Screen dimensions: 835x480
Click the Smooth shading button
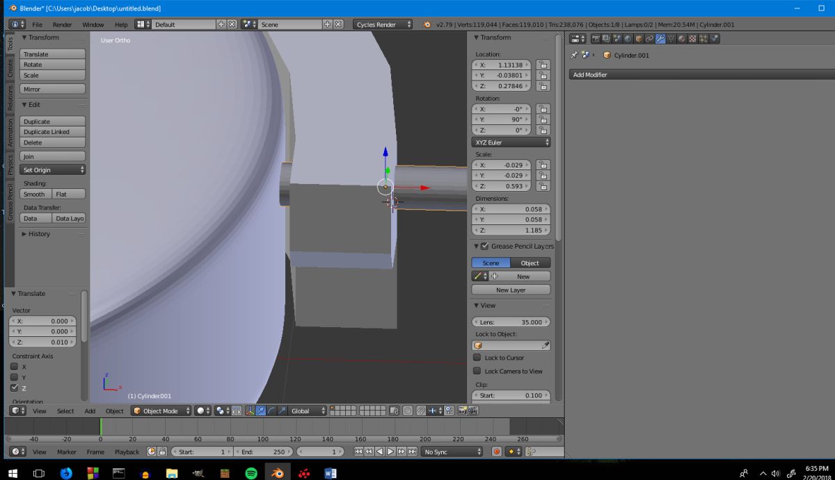click(34, 194)
